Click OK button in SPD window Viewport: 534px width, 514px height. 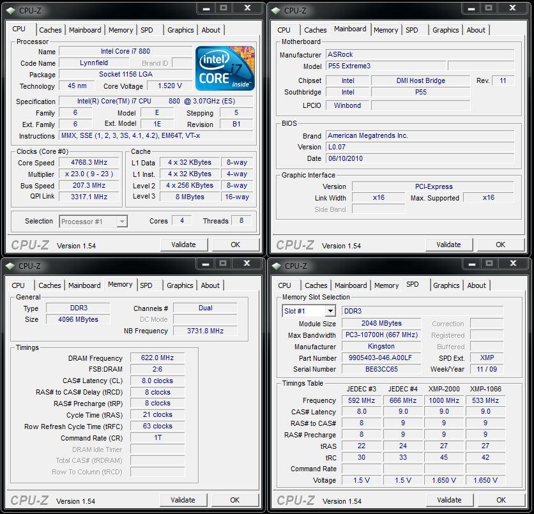pos(501,500)
